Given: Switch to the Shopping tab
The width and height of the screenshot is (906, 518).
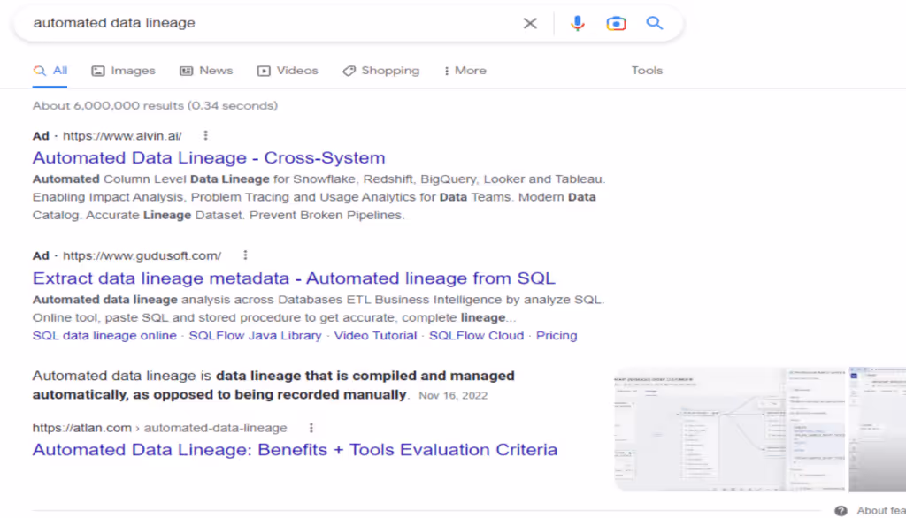Looking at the screenshot, I should (x=381, y=71).
